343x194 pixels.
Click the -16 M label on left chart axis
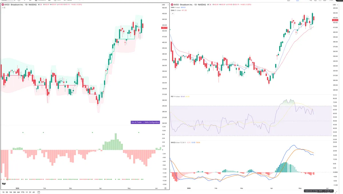pyautogui.click(x=164, y=181)
